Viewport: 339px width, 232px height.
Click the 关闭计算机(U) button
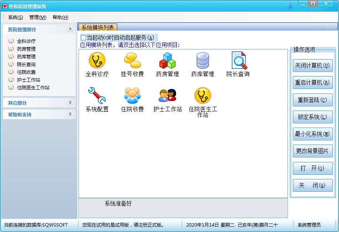(x=313, y=65)
